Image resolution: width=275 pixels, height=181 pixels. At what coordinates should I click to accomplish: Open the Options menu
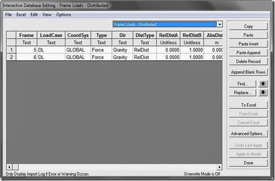coord(63,14)
